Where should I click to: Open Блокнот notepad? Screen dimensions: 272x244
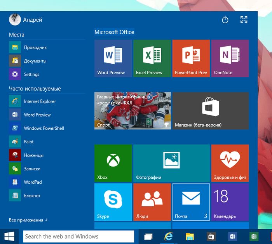coord(47,195)
